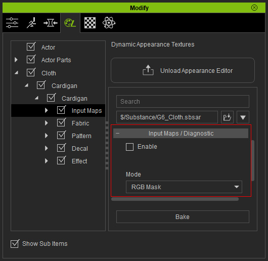Expand the Input Maps node

click(x=47, y=110)
